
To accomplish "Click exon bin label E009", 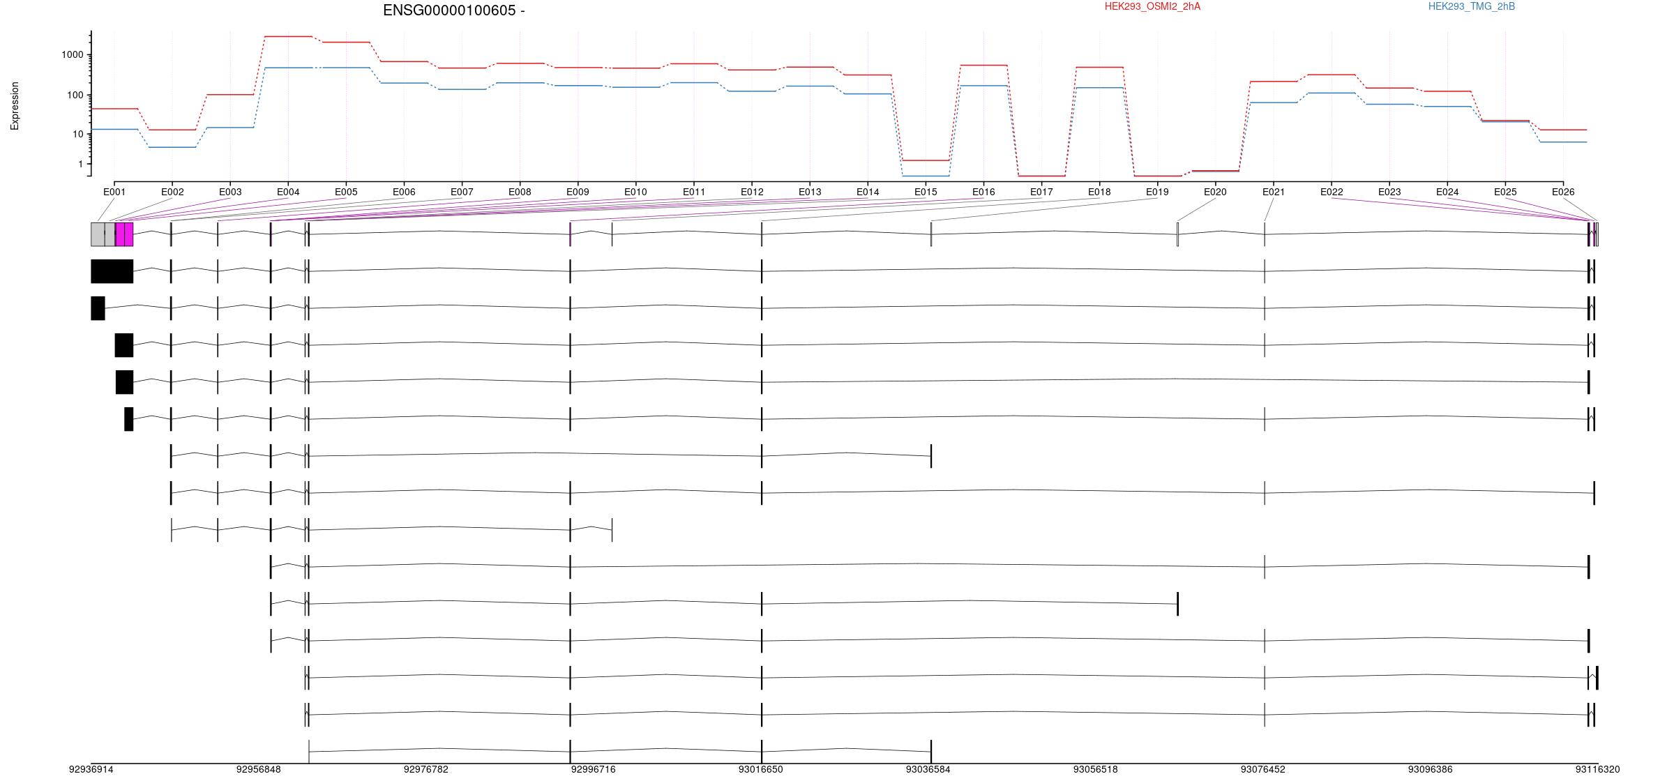I will (578, 192).
